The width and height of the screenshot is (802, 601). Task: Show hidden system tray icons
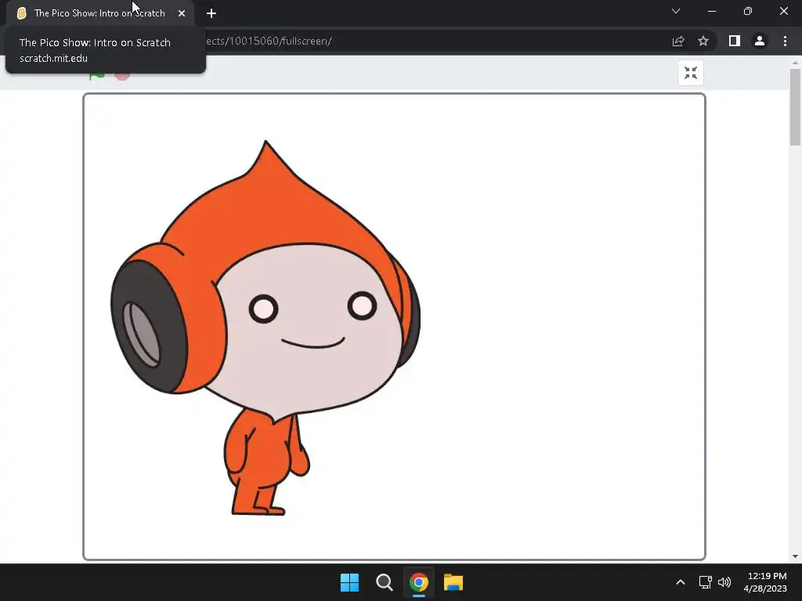point(681,582)
